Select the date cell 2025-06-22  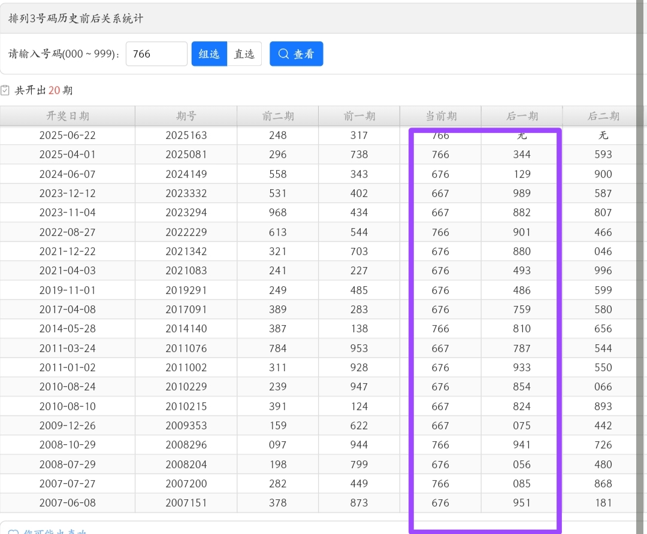[x=68, y=135]
